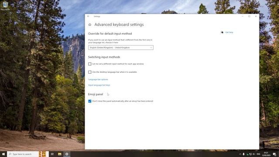Open the notification Action Center icon
Viewport: 279px width, 157px height.
[274, 154]
